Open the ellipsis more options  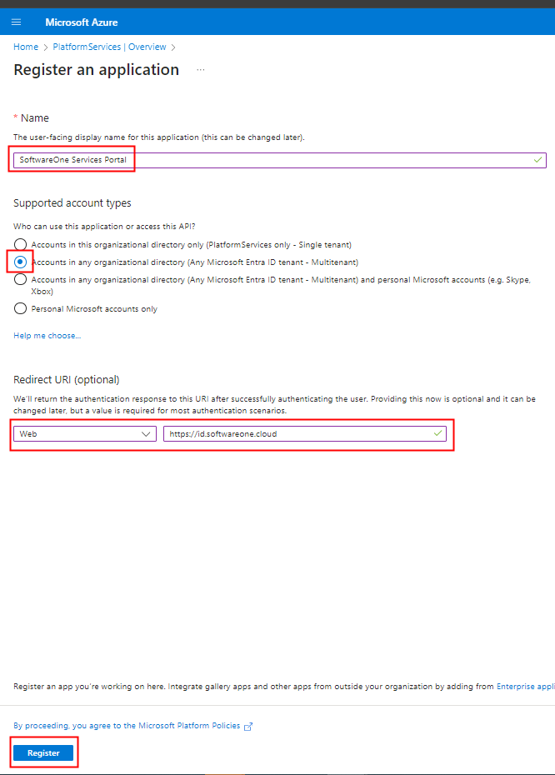(x=201, y=70)
